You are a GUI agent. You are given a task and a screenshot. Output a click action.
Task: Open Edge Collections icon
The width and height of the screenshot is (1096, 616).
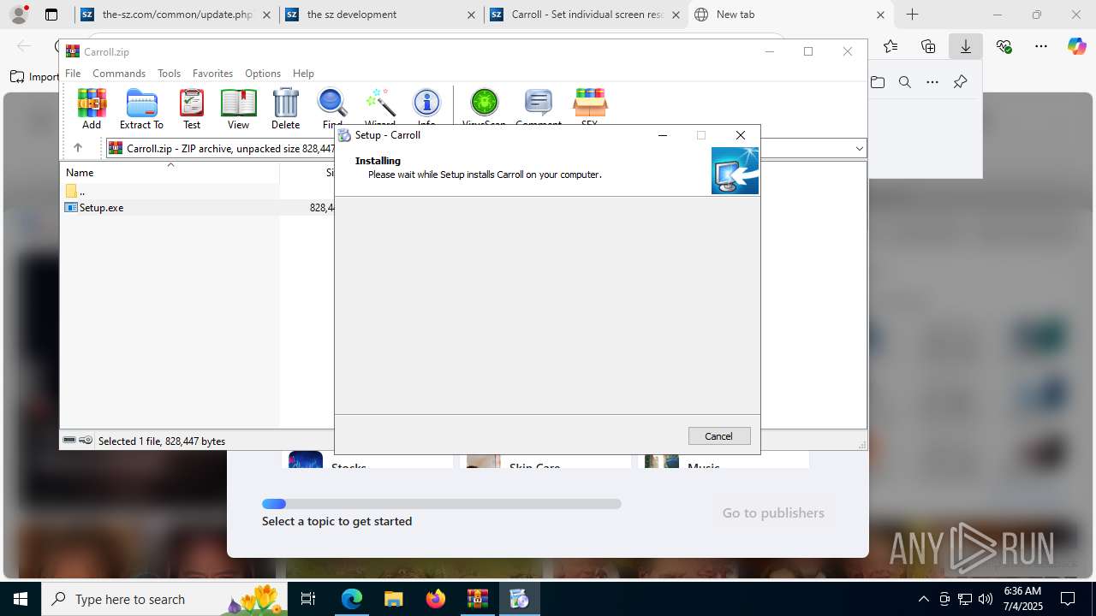click(928, 46)
